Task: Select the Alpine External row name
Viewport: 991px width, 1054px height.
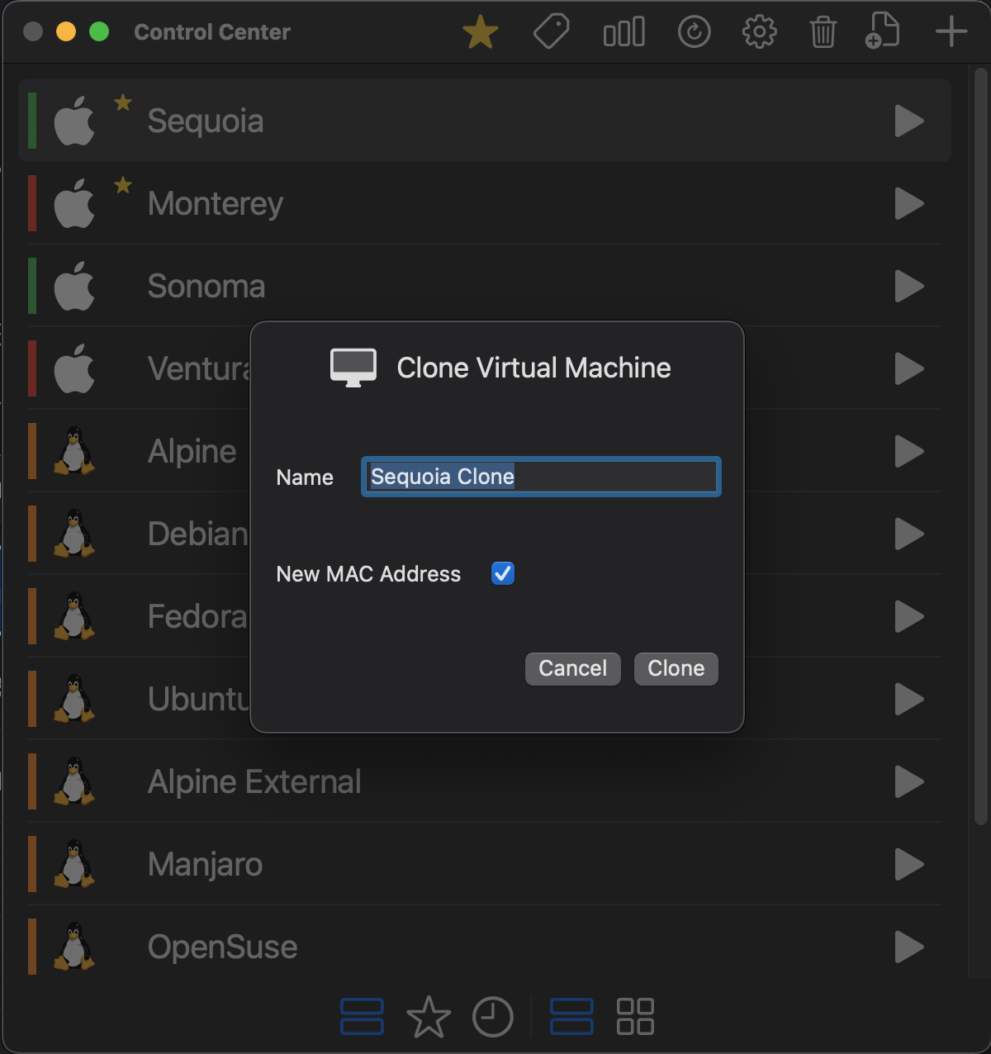Action: click(254, 782)
